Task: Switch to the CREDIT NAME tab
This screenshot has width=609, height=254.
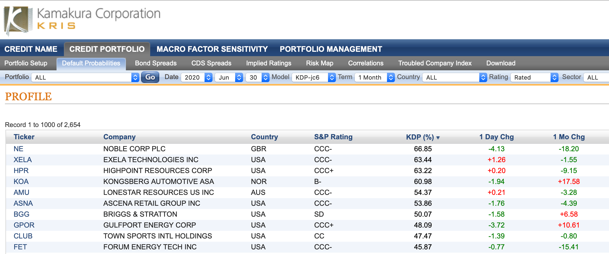Action: (x=31, y=49)
